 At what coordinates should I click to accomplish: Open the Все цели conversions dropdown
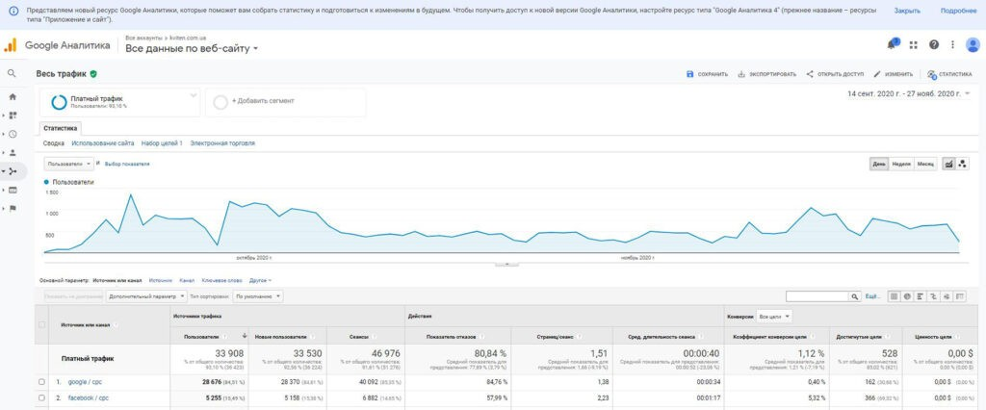coord(774,317)
